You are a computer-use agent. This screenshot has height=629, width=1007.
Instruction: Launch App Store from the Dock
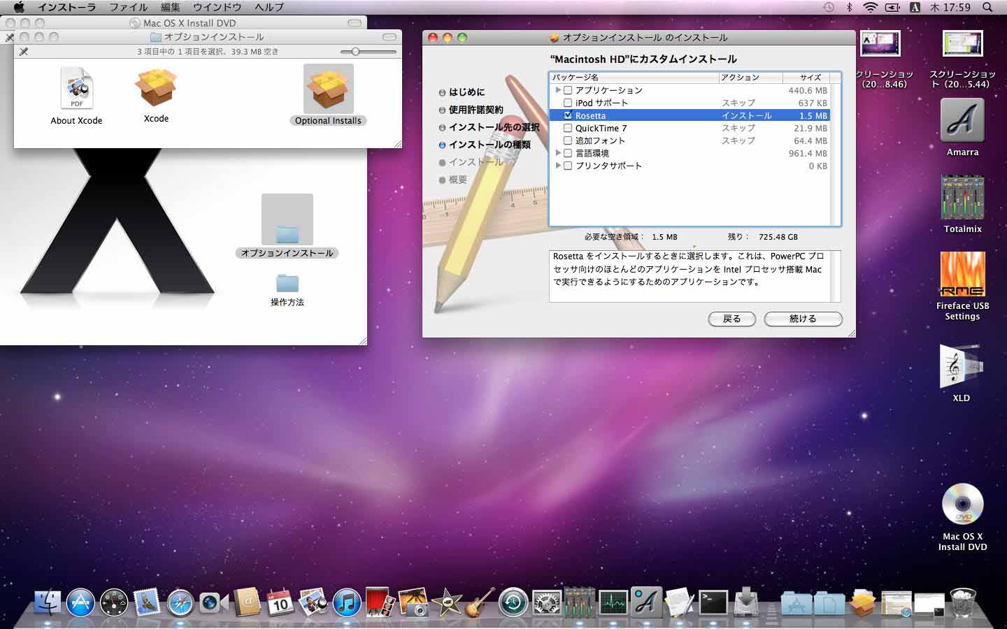tap(80, 602)
